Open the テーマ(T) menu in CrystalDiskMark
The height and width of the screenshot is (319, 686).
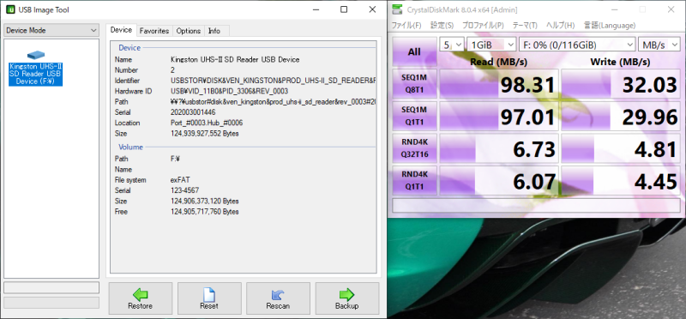click(525, 26)
